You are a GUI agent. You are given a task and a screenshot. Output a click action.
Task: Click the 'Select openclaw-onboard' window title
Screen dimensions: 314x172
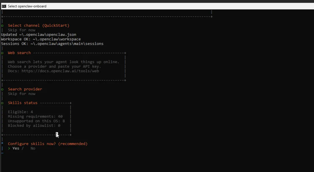click(x=27, y=6)
